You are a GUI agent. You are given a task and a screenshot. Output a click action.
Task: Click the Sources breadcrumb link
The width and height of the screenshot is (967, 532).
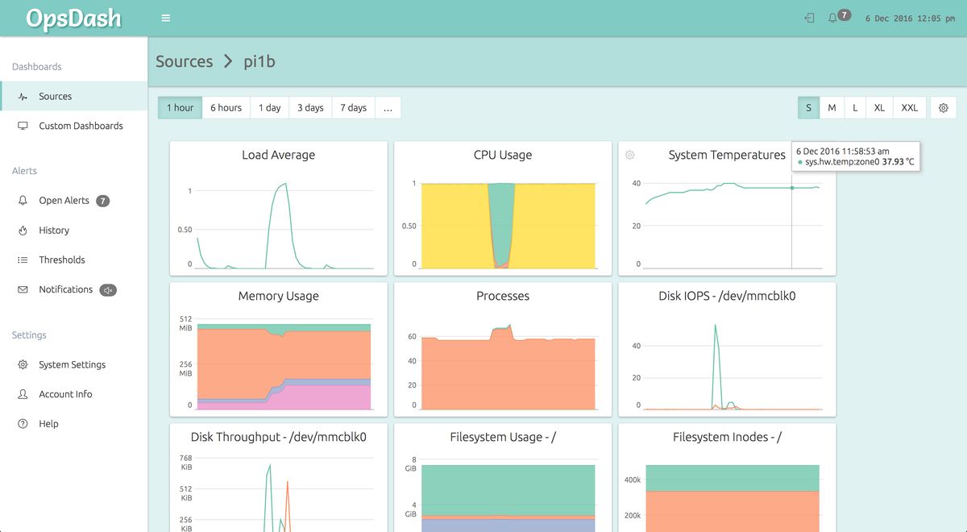184,61
